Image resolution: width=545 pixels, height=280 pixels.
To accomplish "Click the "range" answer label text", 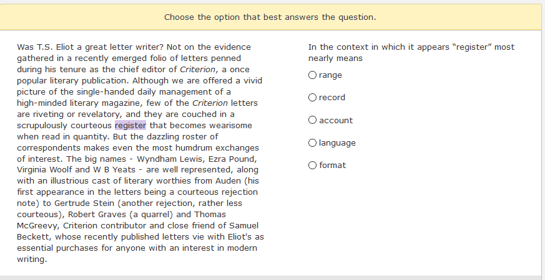I will pos(330,75).
